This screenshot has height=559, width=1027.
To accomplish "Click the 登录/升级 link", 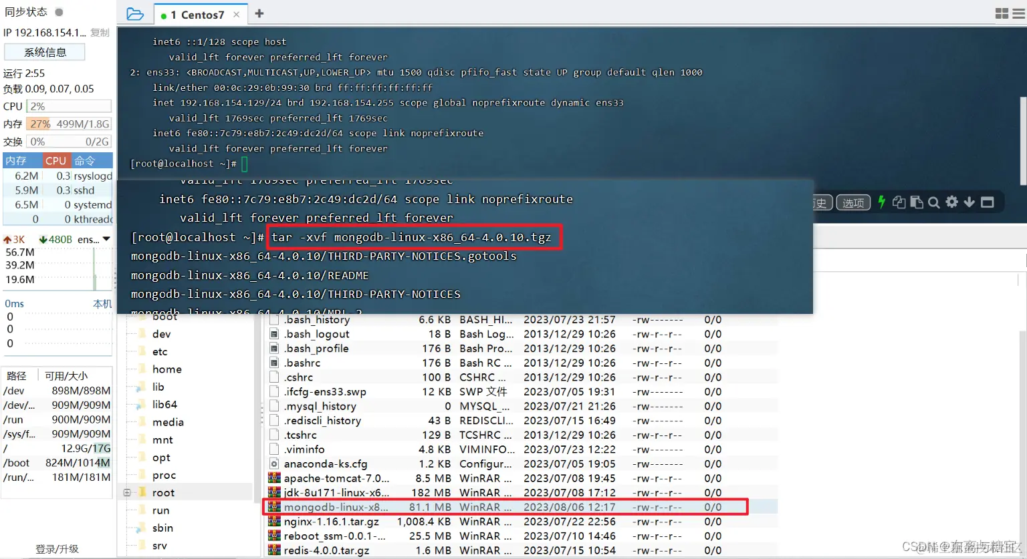I will click(x=57, y=549).
